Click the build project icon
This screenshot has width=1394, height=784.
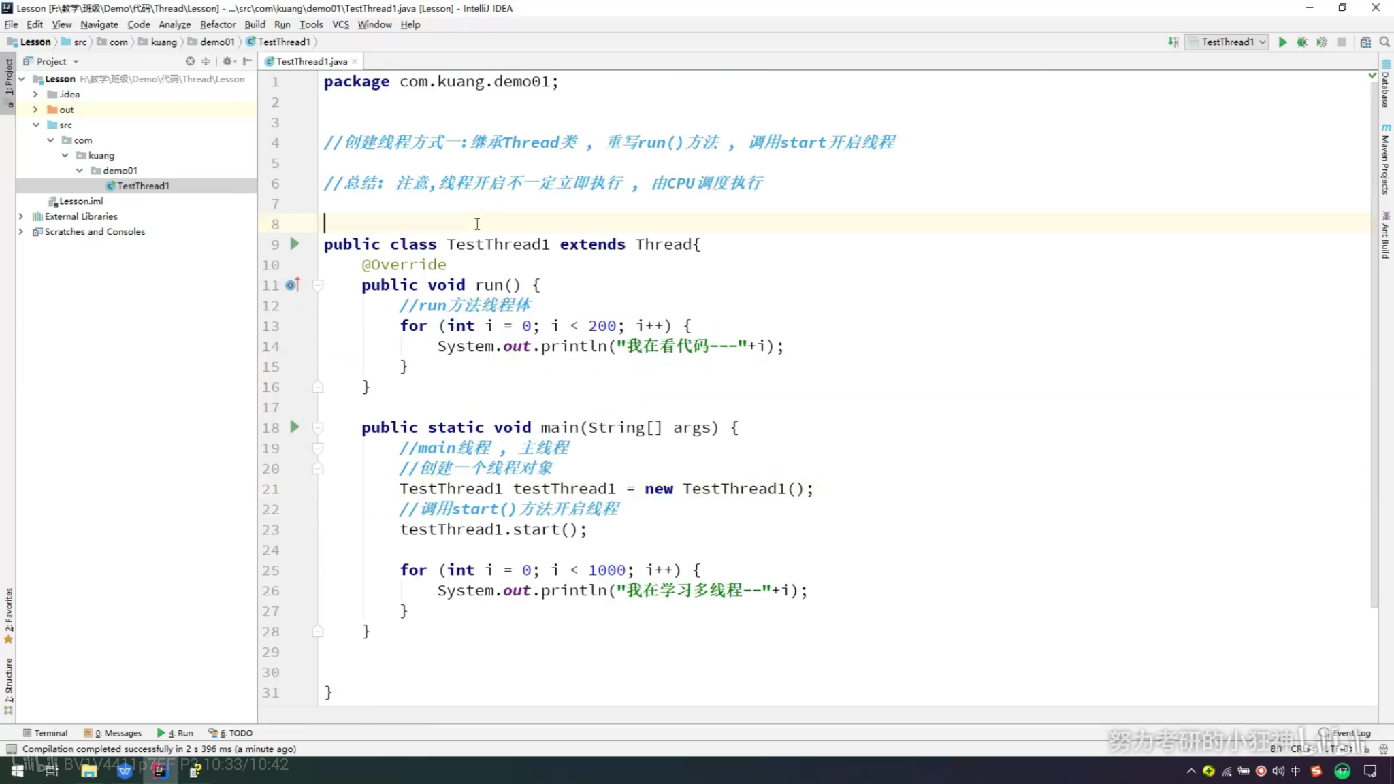pyautogui.click(x=1173, y=42)
